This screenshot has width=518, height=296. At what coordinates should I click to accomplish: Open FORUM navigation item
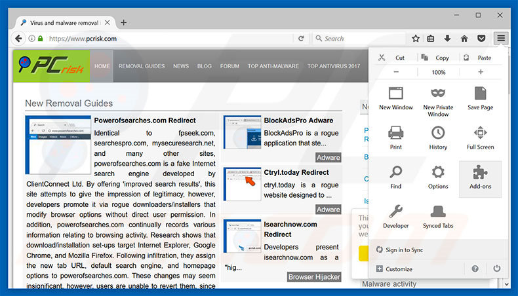point(229,66)
